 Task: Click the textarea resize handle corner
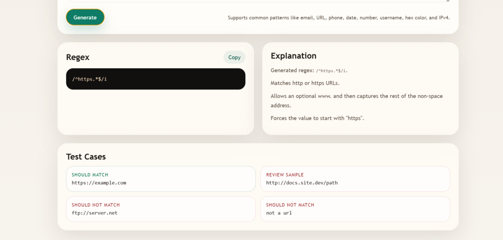[448, 1]
